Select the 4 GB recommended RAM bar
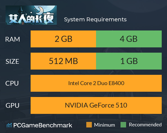Viewport: 167px width, 133px height. (129, 39)
